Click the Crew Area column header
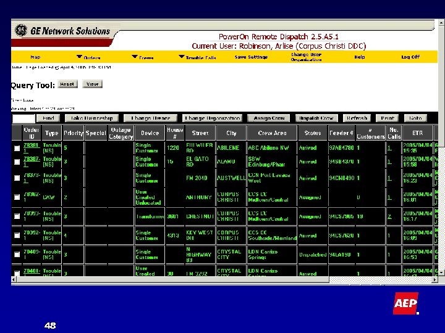The image size is (445, 333). (x=272, y=133)
